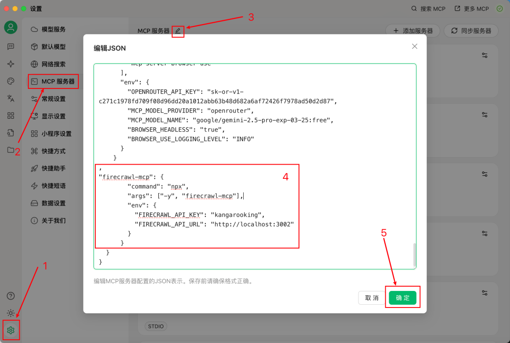The width and height of the screenshot is (510, 343).
Task: Open the sparkle agents sidebar icon
Action: (x=11, y=64)
